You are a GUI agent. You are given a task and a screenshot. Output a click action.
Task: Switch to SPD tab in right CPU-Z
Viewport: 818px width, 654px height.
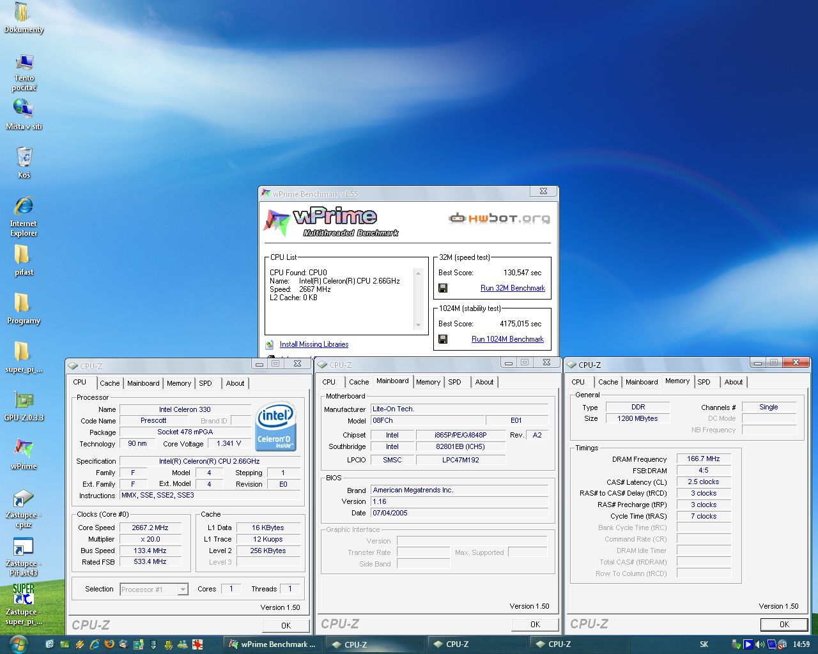coord(704,382)
